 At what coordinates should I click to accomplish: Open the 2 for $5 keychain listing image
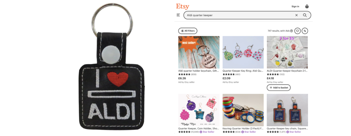coord(287,52)
